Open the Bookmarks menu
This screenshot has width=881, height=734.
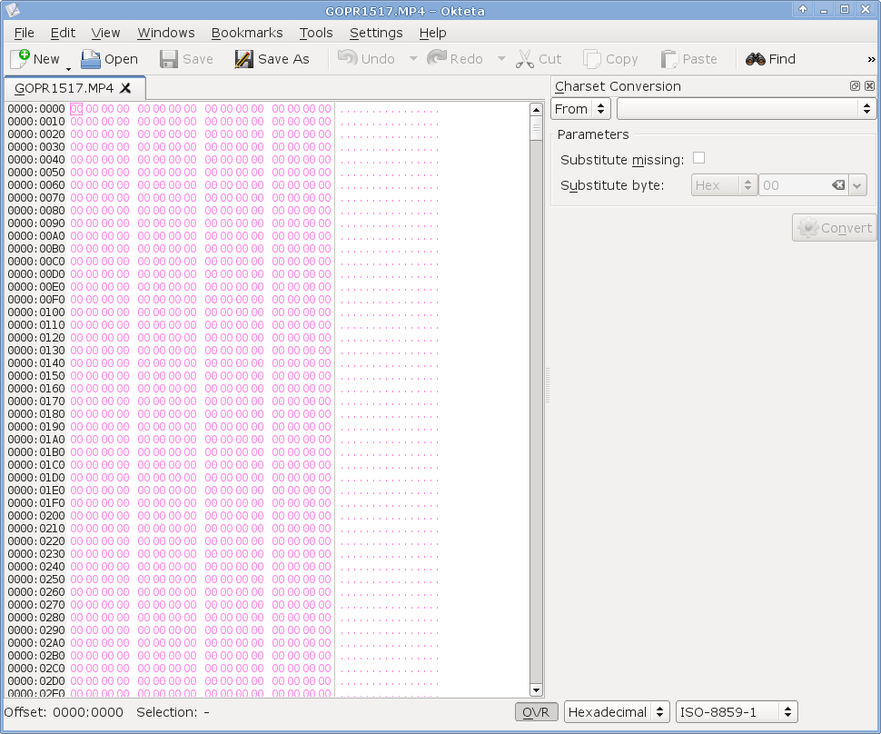pos(247,33)
